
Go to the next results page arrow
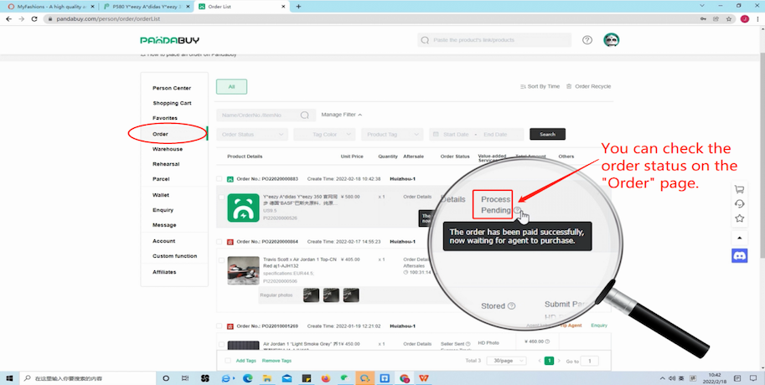point(559,361)
